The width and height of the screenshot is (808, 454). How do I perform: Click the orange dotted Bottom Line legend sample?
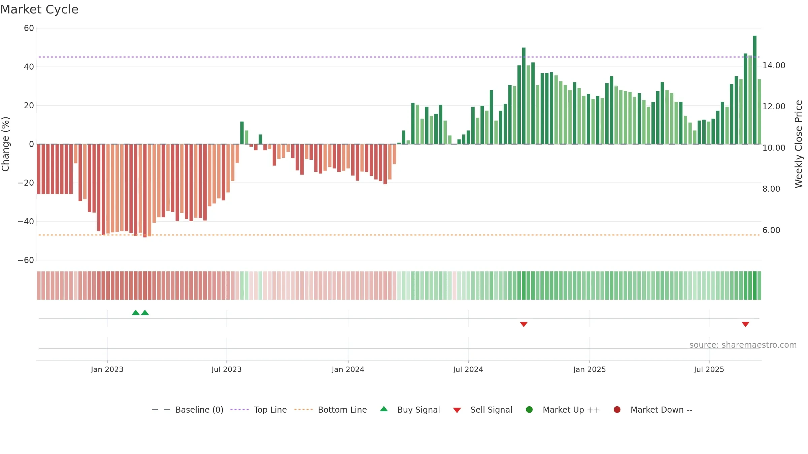point(303,410)
